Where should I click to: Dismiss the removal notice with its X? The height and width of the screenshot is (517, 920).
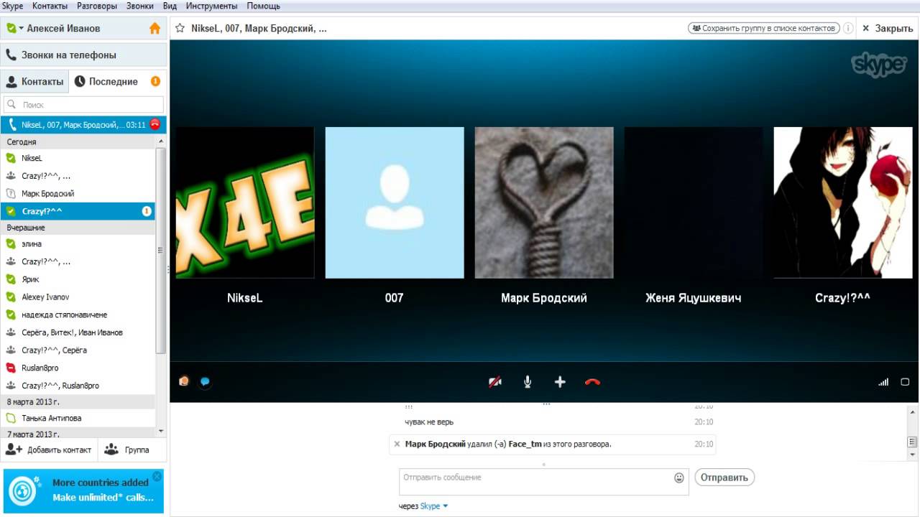tap(397, 444)
